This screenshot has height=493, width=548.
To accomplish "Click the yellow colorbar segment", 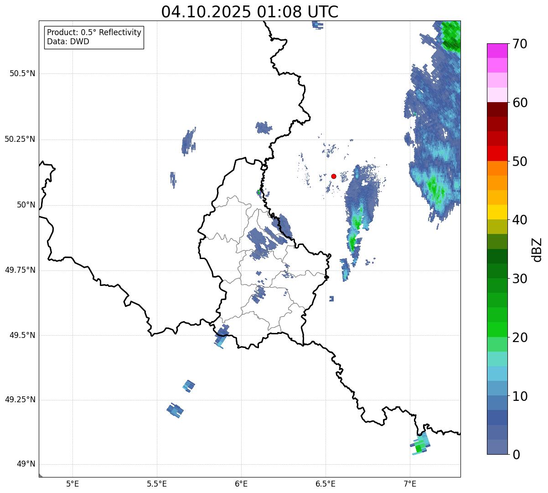I will [x=497, y=212].
